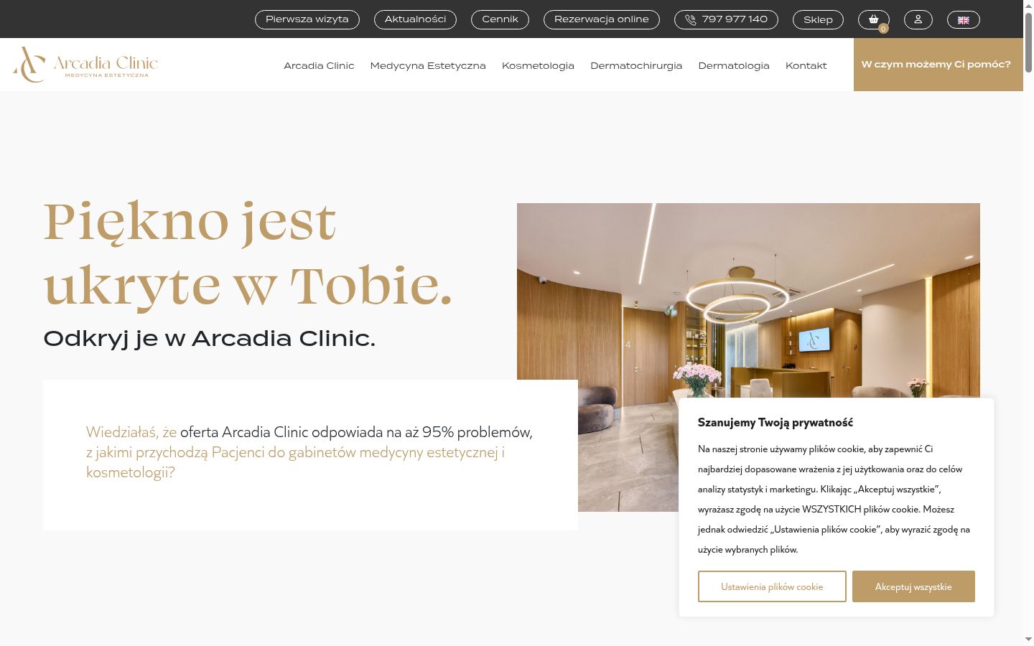The width and height of the screenshot is (1034, 646).
Task: Click 'Ustawienia plików cookie' button
Action: (x=772, y=586)
